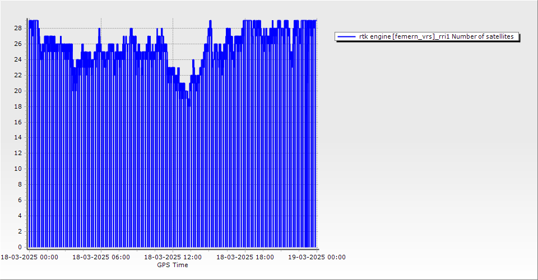Click the 'GPS Time' axis title

pos(173,265)
